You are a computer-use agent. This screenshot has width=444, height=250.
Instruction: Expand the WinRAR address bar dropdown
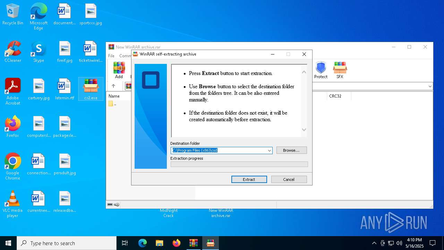tap(430, 86)
